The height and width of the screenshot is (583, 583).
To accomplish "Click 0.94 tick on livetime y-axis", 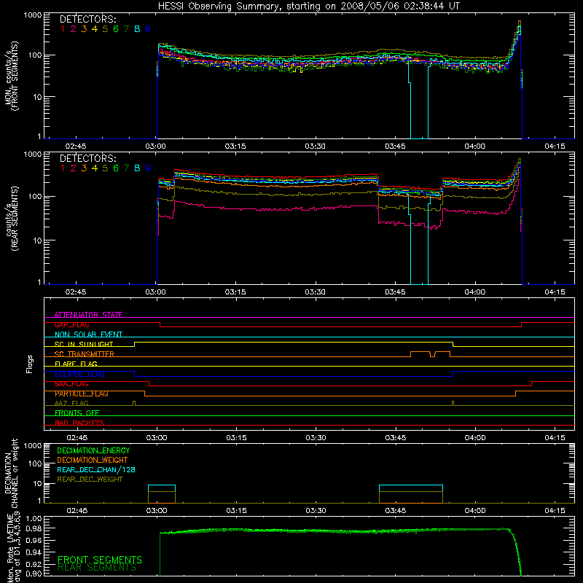I will click(34, 552).
